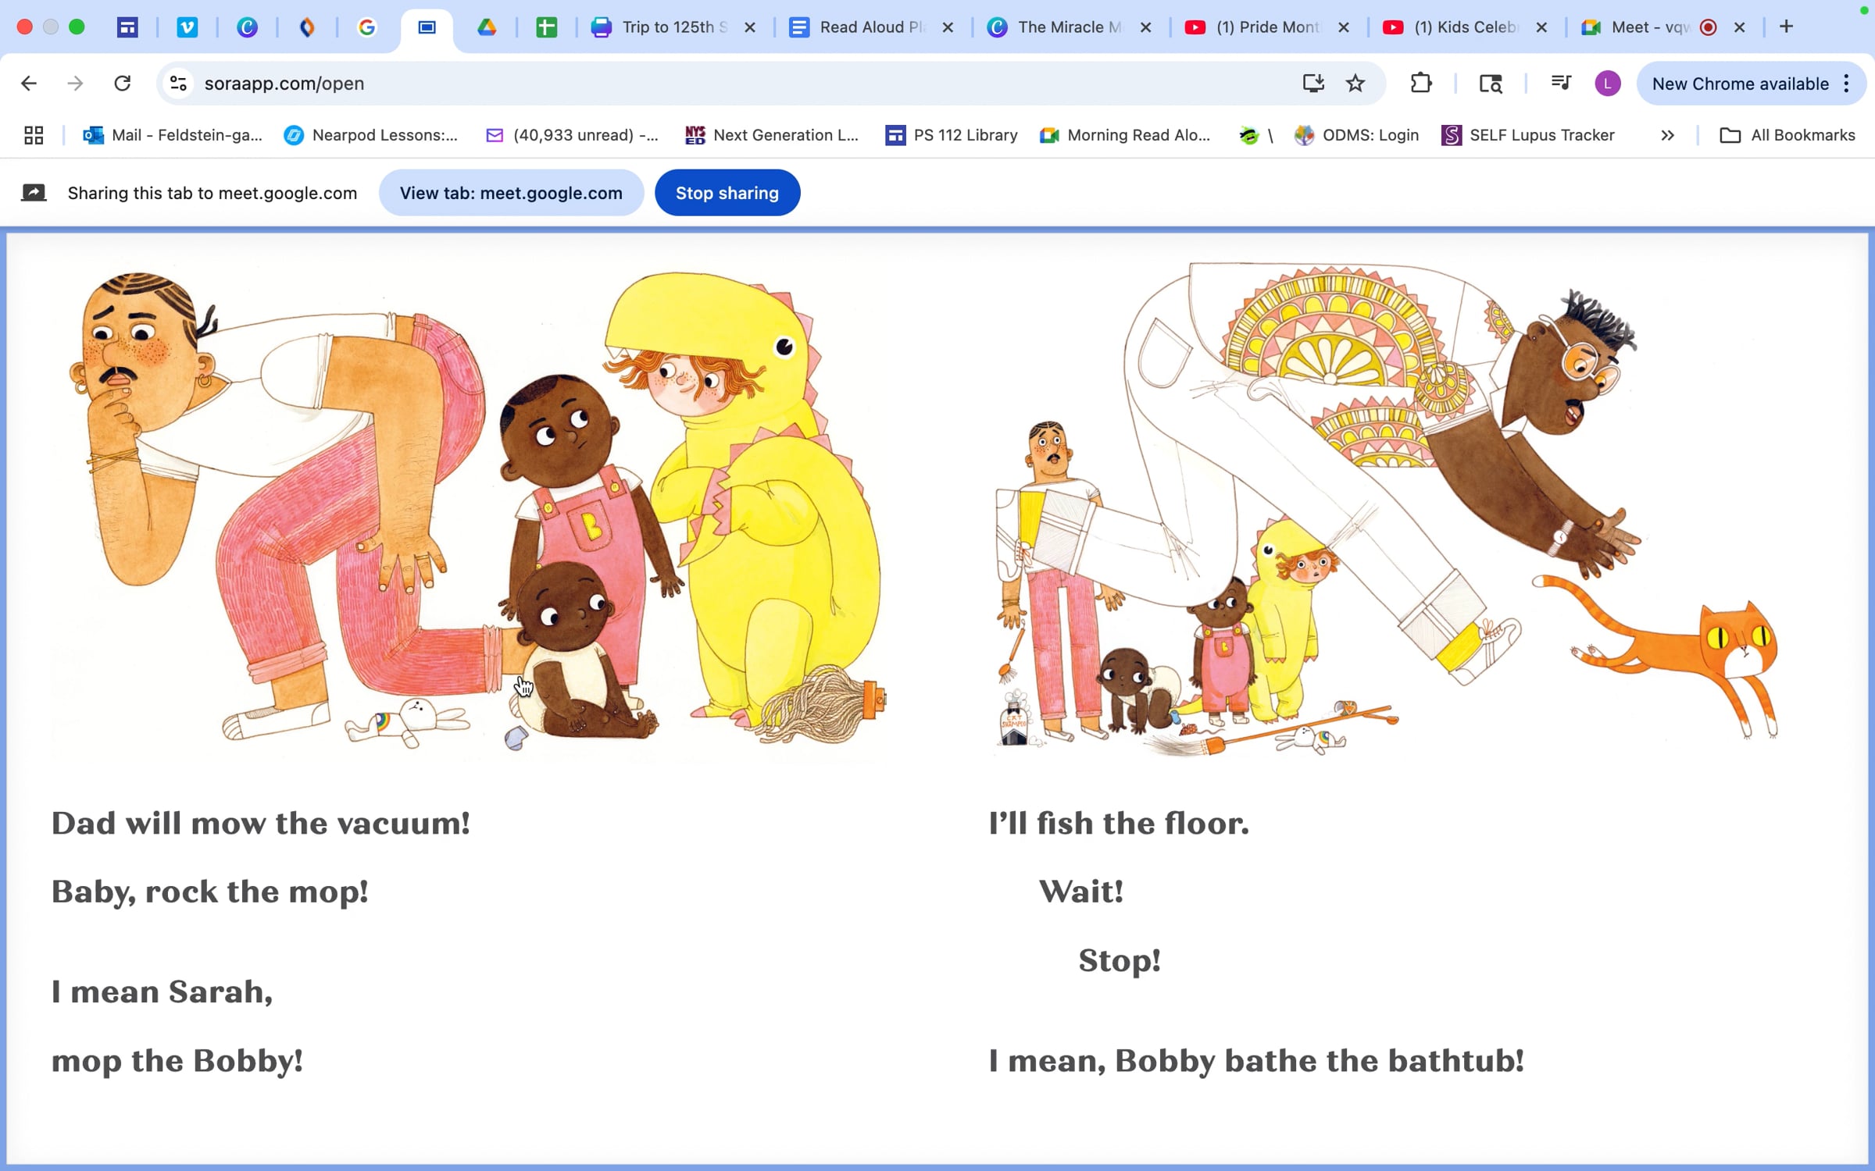Close the Read Aloud Pl tab

pos(948,27)
